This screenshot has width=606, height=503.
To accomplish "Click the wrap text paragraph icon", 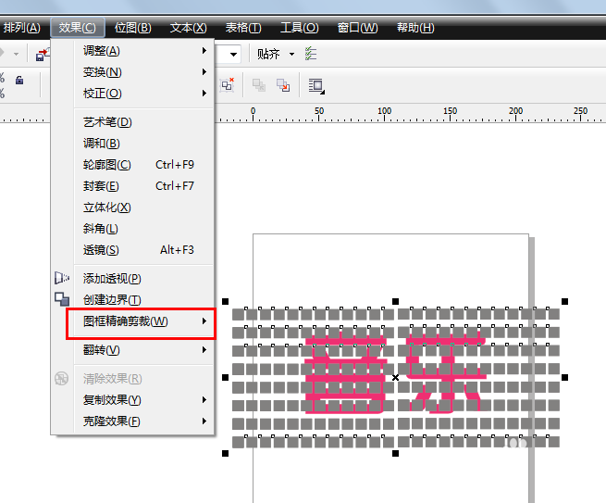I will (316, 86).
